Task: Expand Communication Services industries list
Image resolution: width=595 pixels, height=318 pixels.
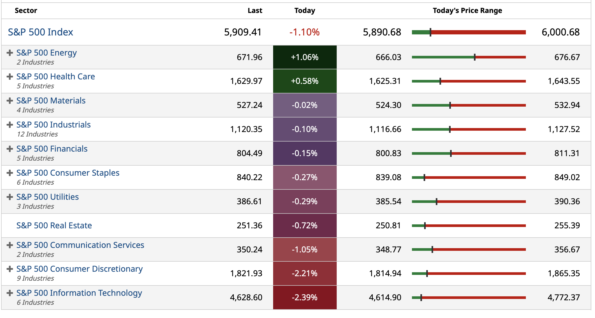Action: pos(10,245)
